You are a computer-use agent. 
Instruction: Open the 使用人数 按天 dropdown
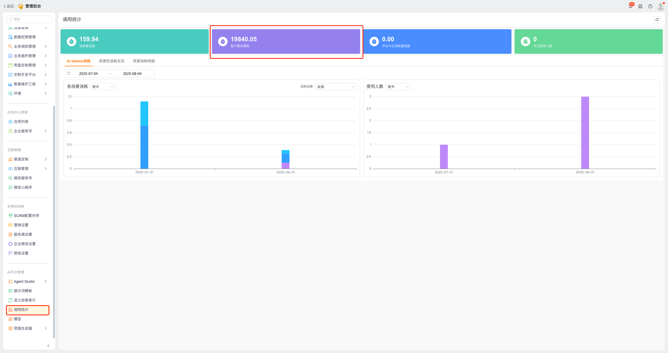coord(398,87)
